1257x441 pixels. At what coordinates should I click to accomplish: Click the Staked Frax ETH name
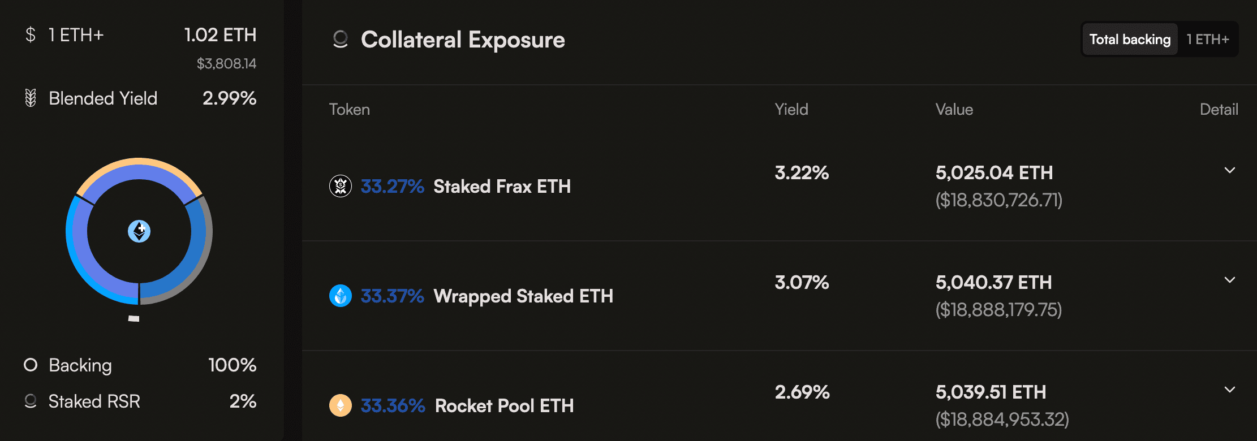(502, 187)
